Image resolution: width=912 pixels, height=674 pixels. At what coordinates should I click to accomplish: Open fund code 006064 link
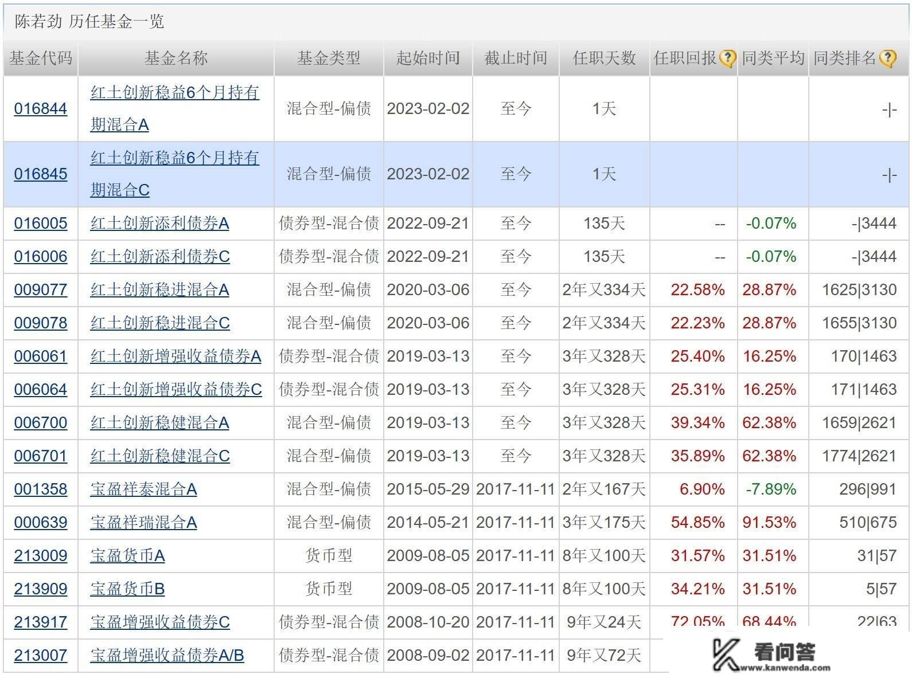41,390
